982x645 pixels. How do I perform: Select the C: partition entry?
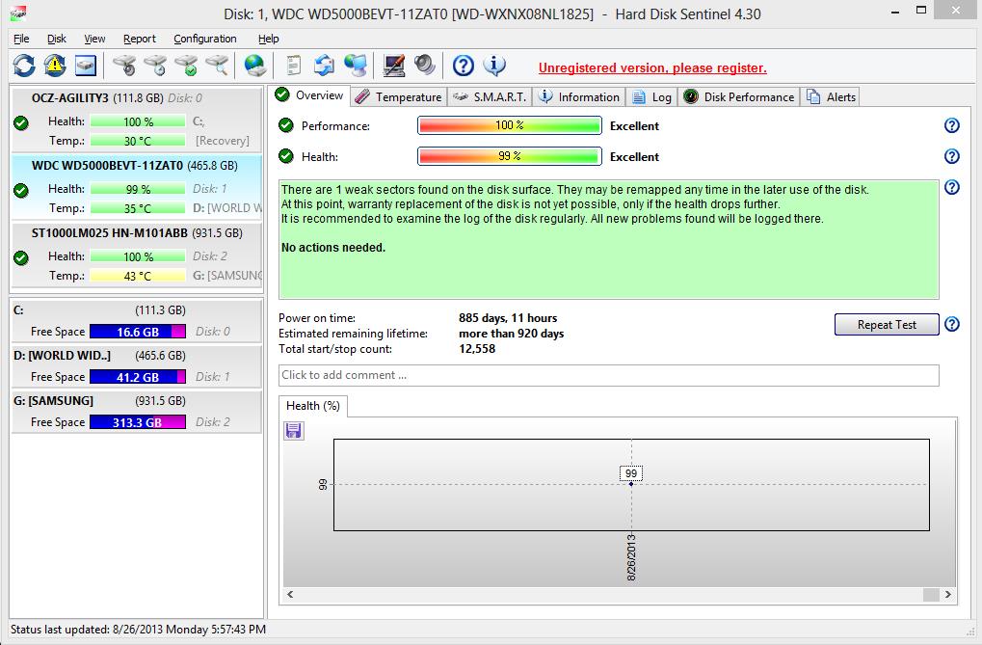click(137, 321)
